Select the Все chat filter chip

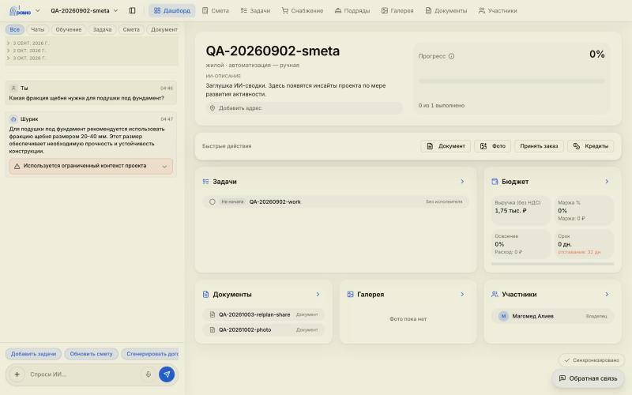14,29
